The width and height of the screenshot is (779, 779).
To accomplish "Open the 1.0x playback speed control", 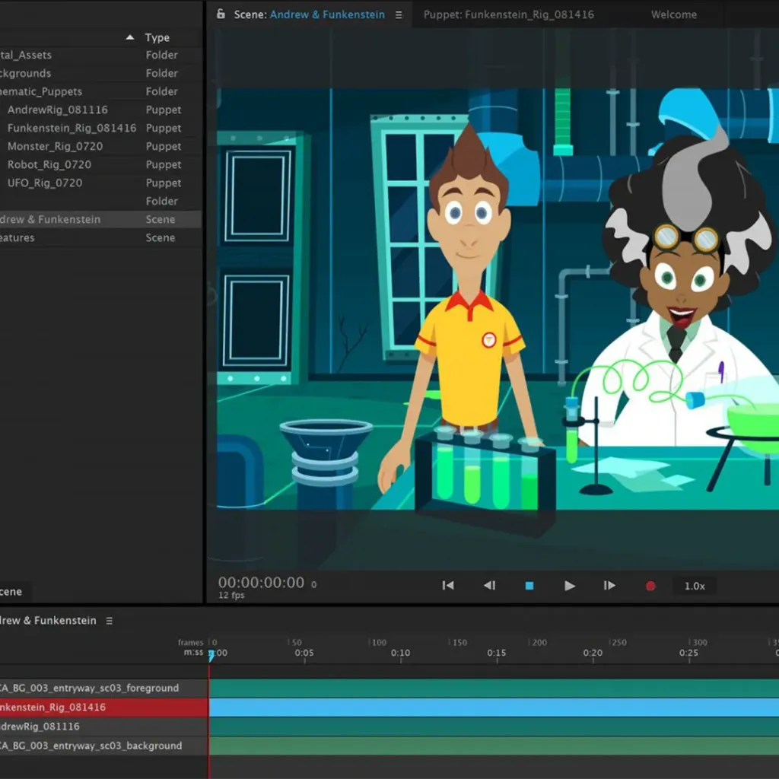I will pos(695,587).
